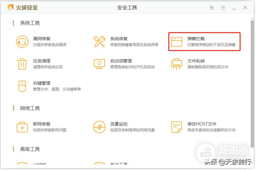Close the 安全工具 window
Viewport: 256px width, 170px height.
pos(245,7)
